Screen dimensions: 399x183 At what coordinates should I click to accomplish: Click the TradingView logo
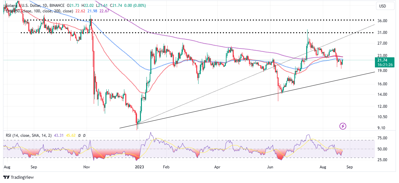[x=19, y=177]
